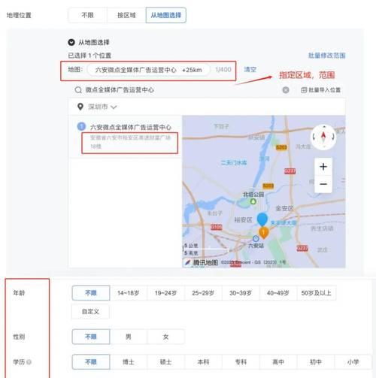Image resolution: width=376 pixels, height=378 pixels.
Task: Select education level 本科
Action: (x=203, y=362)
